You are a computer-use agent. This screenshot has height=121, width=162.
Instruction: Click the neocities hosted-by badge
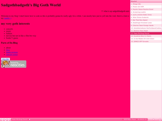pyautogui.click(x=13, y=64)
